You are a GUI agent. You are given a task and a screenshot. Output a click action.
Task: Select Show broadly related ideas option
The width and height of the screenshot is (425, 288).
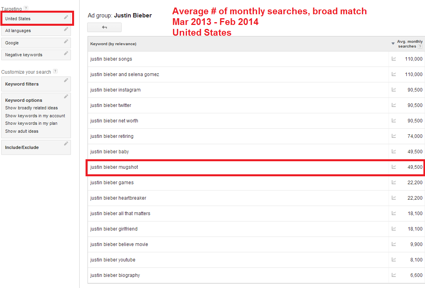point(31,108)
